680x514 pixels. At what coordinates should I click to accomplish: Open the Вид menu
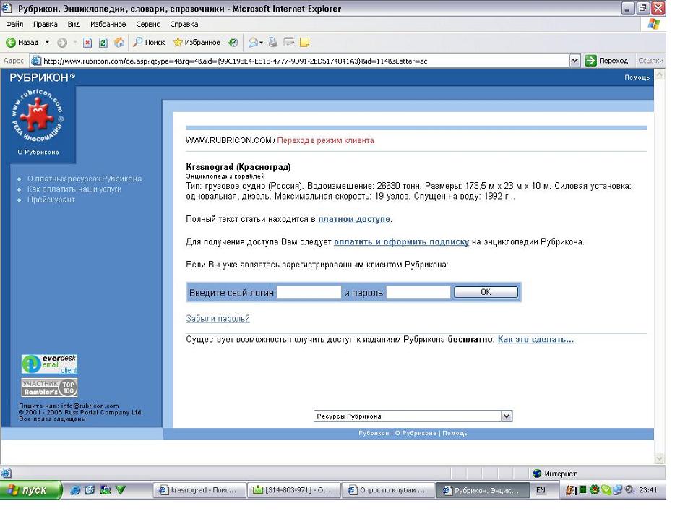74,25
